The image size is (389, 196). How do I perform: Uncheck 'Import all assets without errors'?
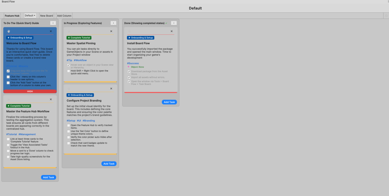(129, 77)
